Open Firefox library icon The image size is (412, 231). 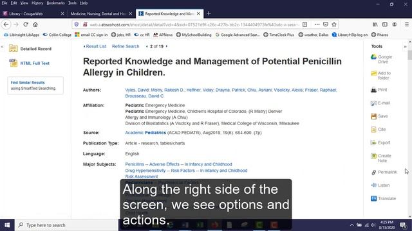(375, 24)
